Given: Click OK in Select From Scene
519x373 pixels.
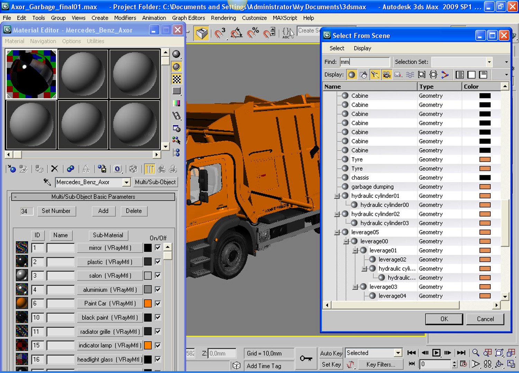Looking at the screenshot, I should tap(444, 319).
